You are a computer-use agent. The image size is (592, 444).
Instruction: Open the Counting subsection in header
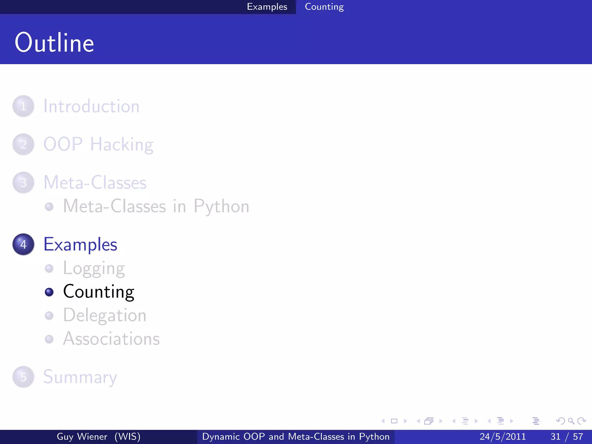[324, 7]
